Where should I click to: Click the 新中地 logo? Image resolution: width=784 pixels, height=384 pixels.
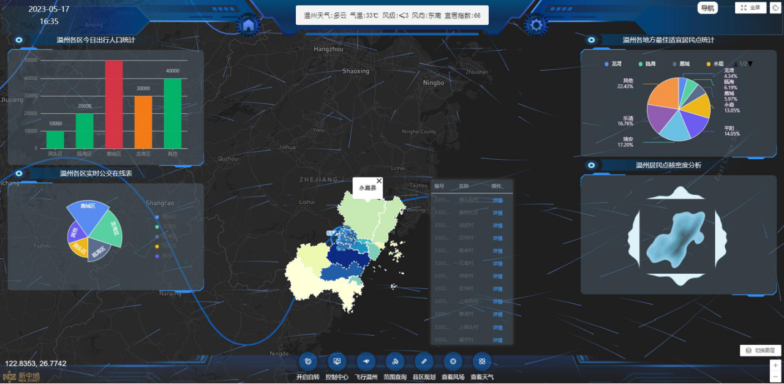(21, 376)
